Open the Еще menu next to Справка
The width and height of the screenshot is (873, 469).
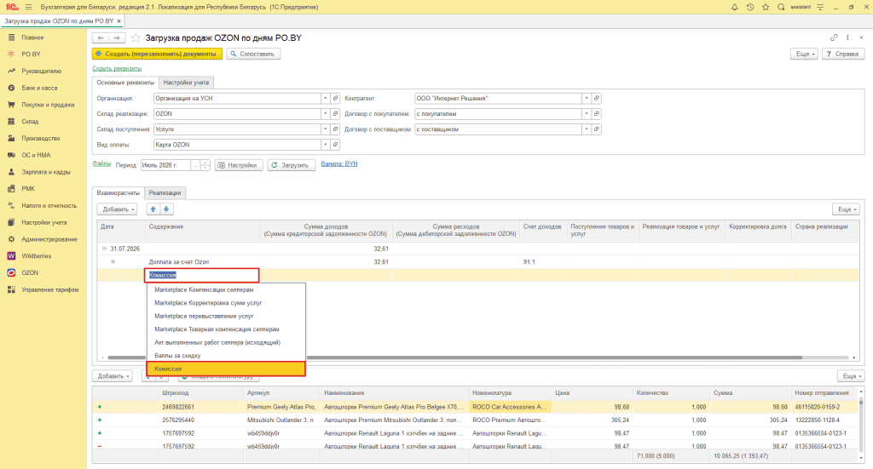point(805,54)
